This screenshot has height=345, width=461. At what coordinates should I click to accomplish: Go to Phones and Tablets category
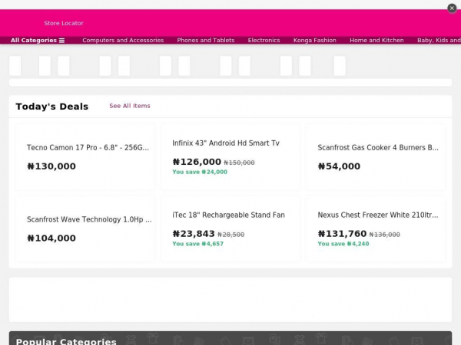pyautogui.click(x=206, y=40)
